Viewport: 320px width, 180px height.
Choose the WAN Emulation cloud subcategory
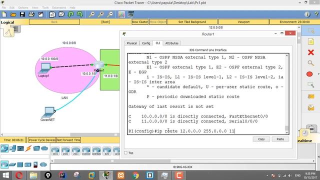click(43, 164)
